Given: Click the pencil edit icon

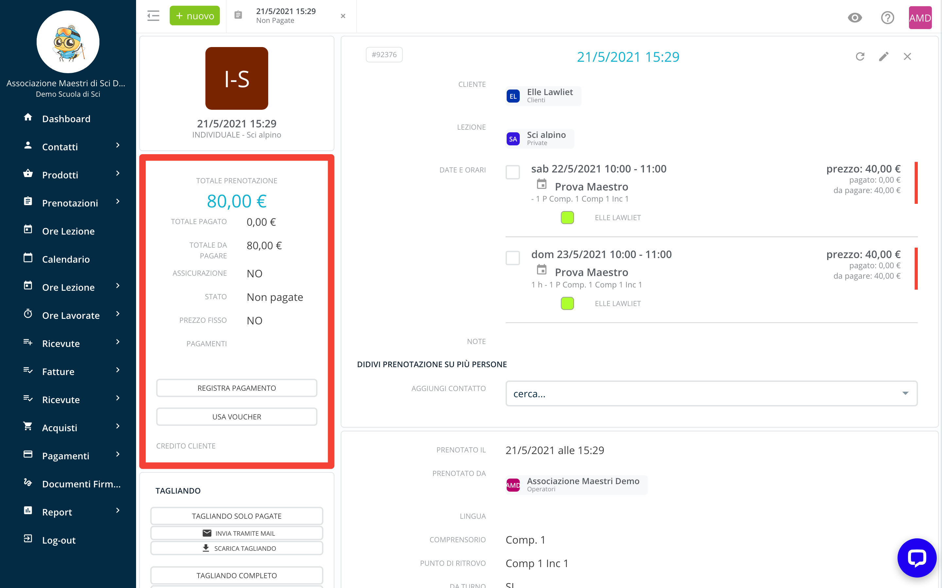Looking at the screenshot, I should 883,57.
